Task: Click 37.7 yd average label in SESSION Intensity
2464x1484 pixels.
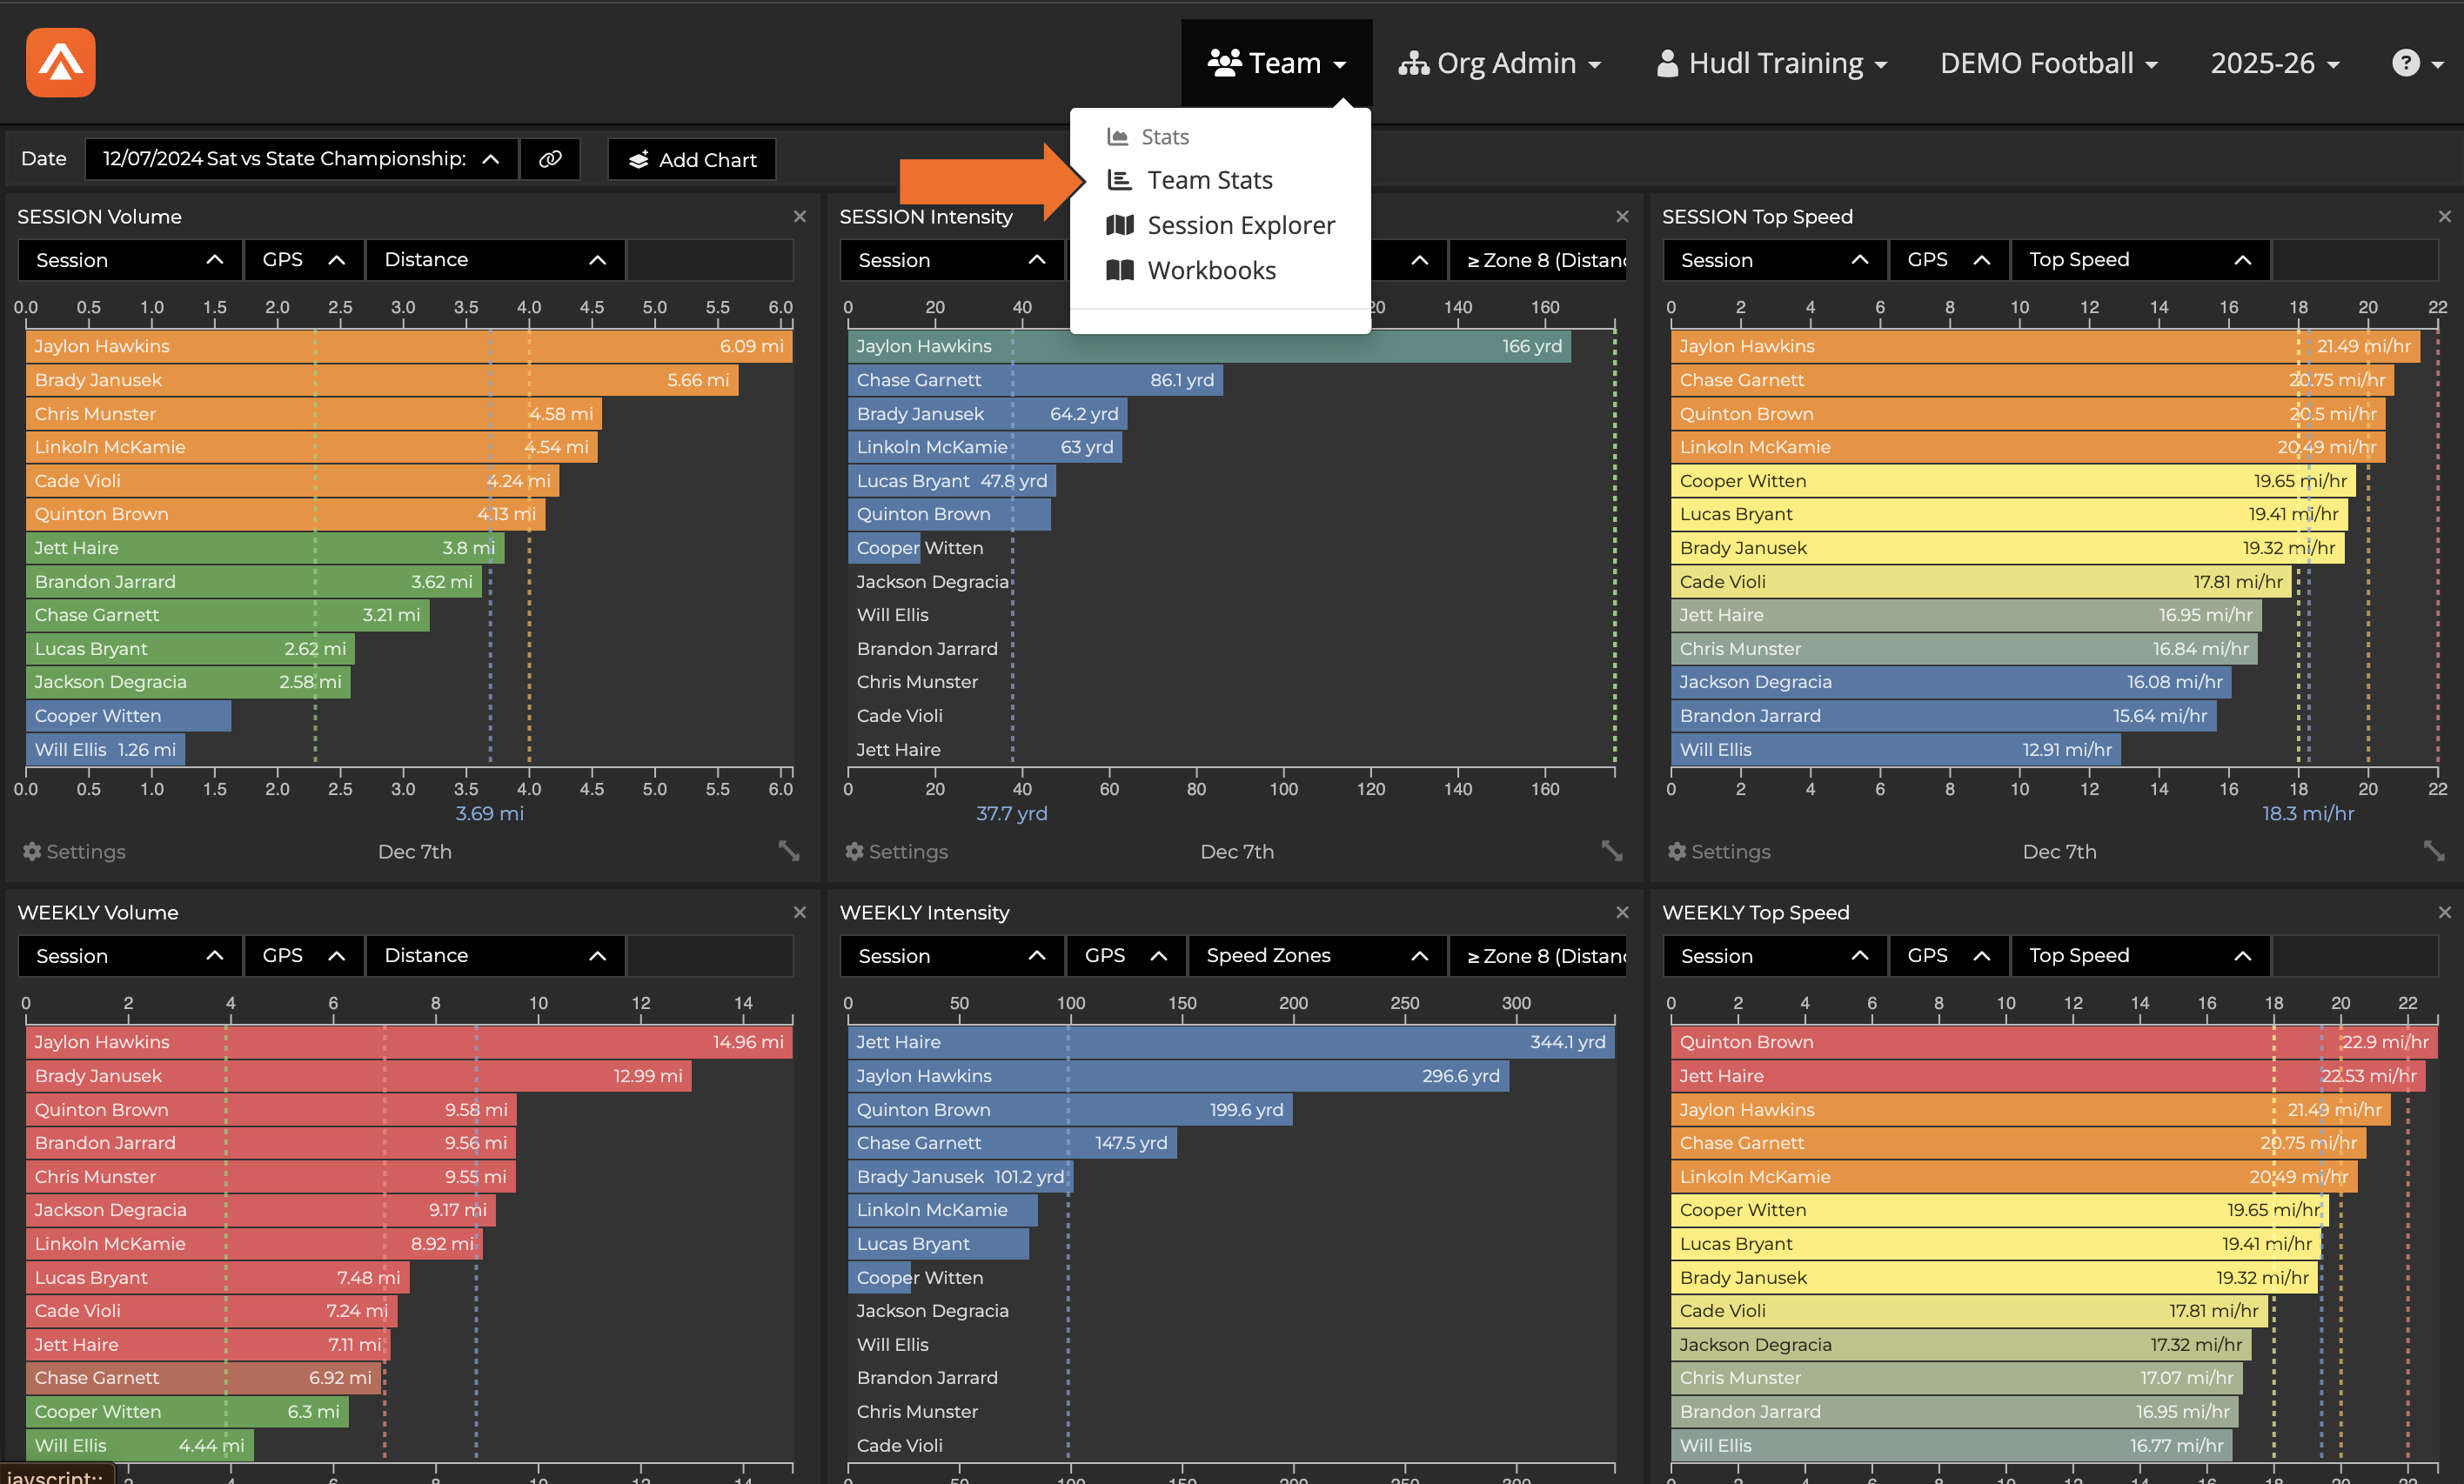Action: pos(1012,813)
